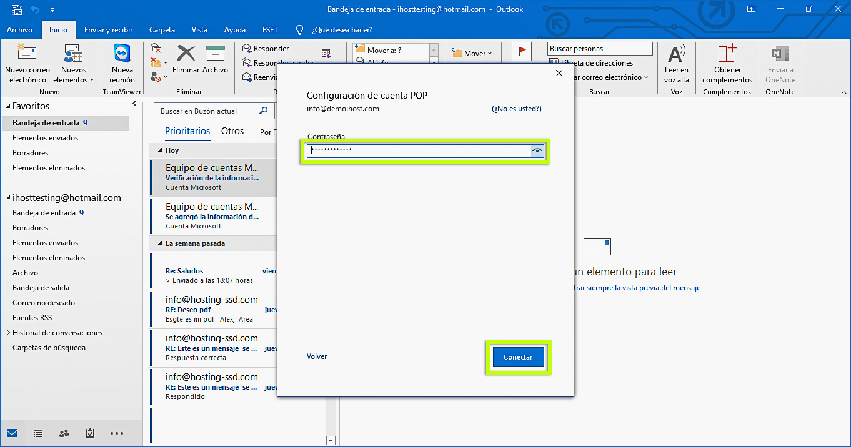Open the 'RE: Deseo pdf' message
Viewport: 851px width, 447px height.
click(214, 310)
